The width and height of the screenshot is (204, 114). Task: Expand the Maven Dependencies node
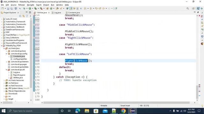4,91
